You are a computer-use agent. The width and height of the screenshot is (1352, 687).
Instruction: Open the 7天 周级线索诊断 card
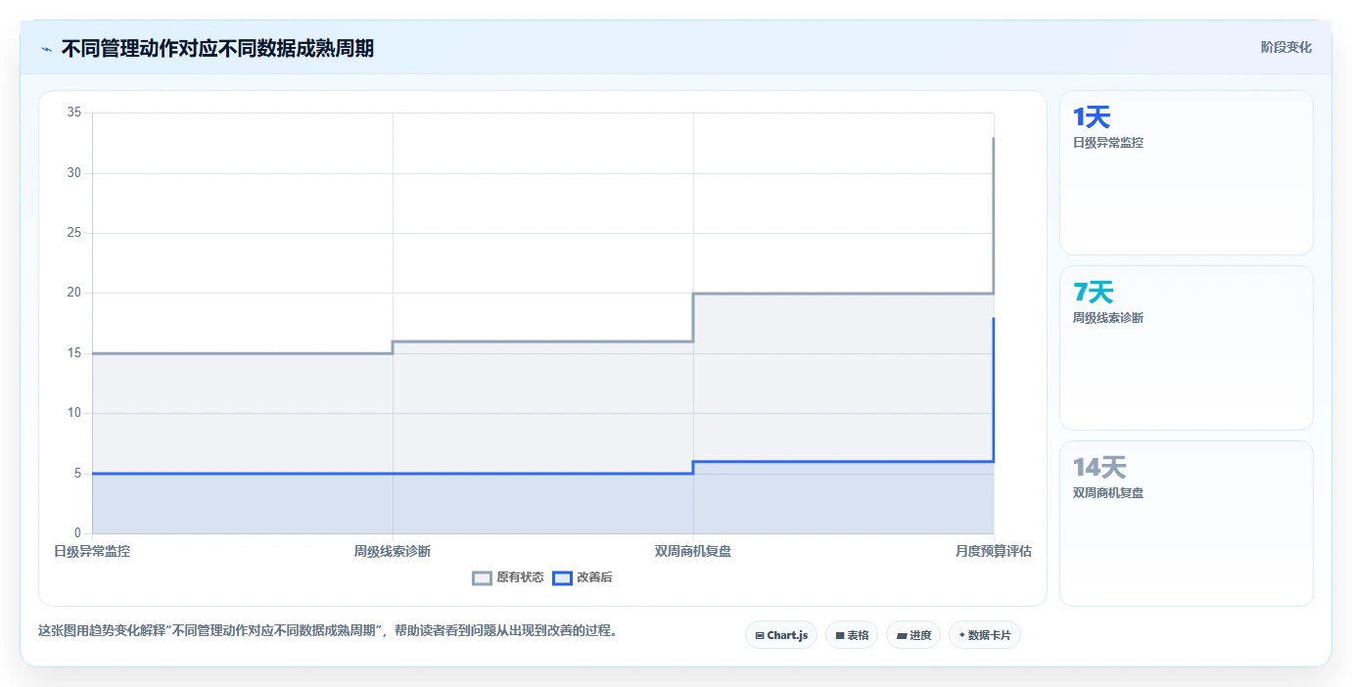tap(1187, 347)
